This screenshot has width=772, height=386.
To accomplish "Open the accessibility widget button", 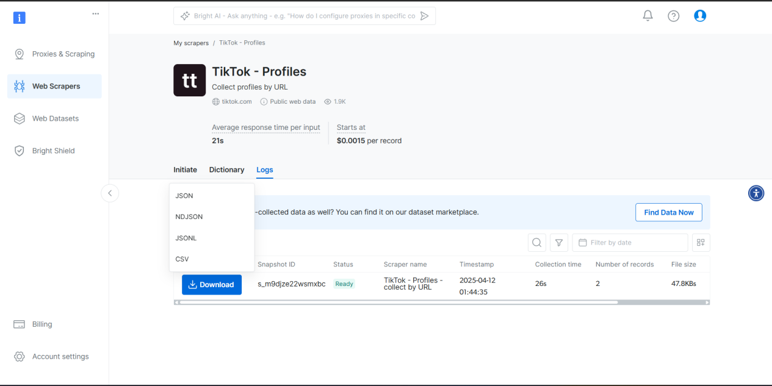I will click(756, 193).
